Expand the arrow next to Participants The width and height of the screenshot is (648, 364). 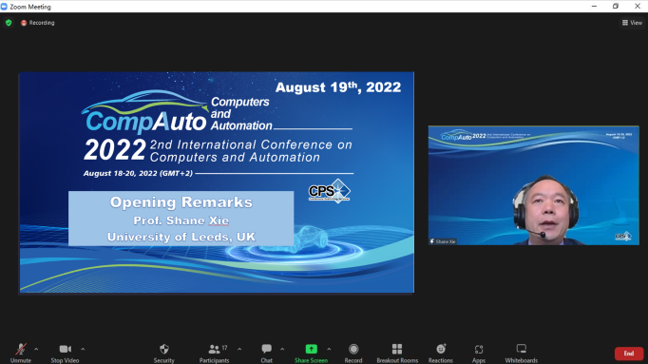239,349
